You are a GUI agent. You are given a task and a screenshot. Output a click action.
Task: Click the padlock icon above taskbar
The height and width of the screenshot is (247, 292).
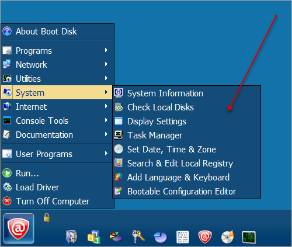pyautogui.click(x=47, y=218)
